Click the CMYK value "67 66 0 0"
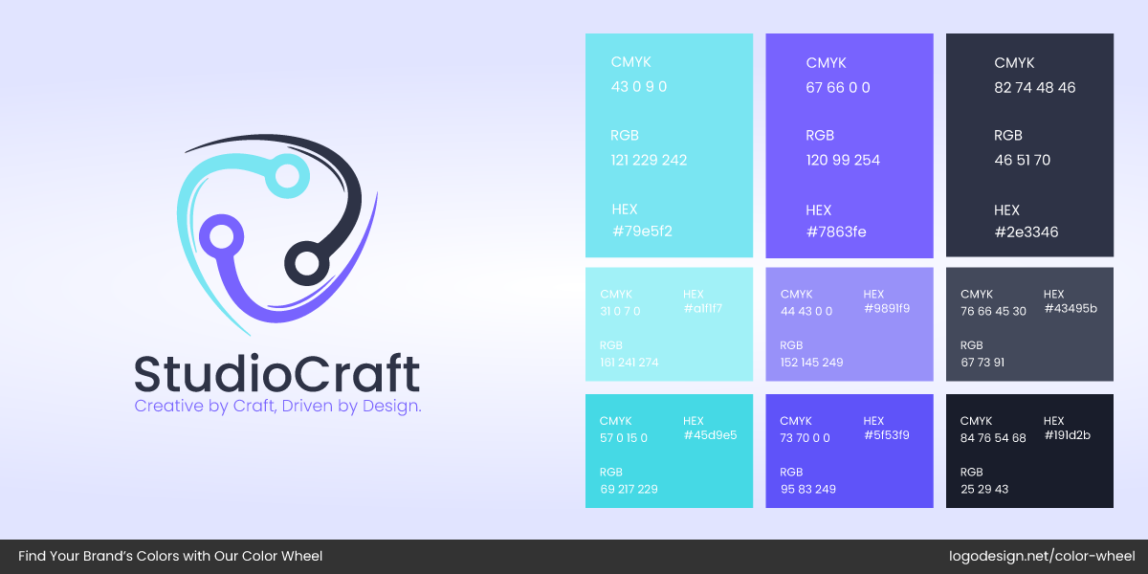 (x=838, y=88)
